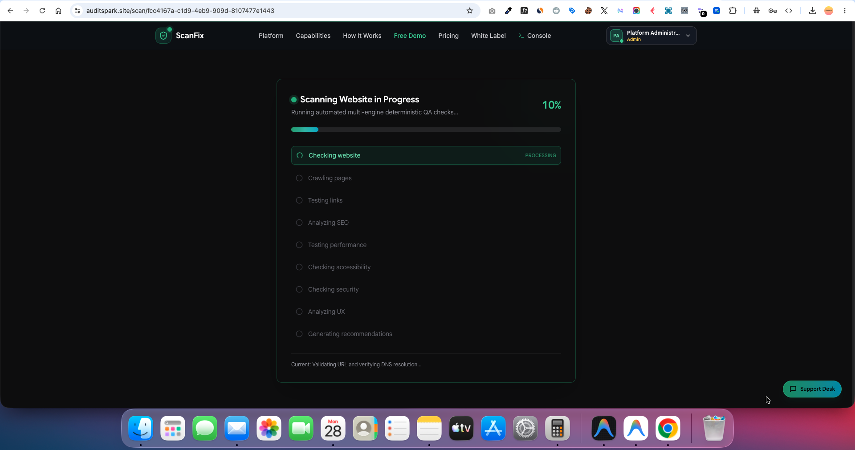Click the Checking accessibility step circle

click(x=299, y=267)
